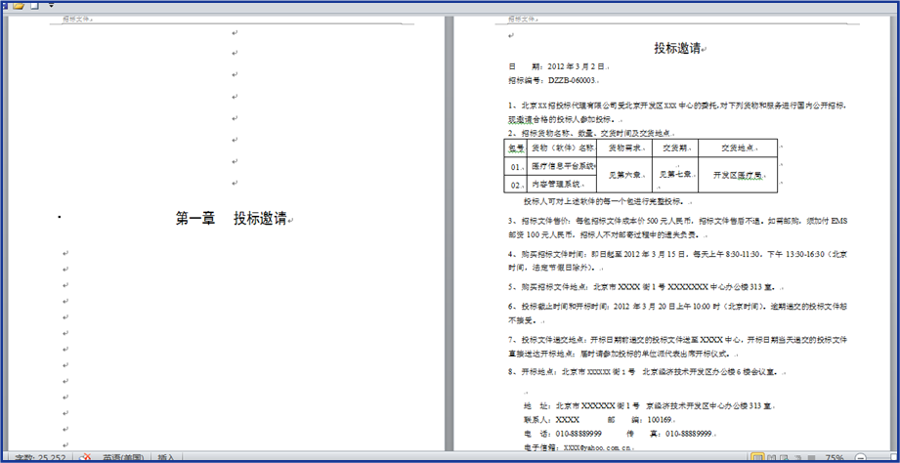Click the phone number 010-88889999 after 电话
This screenshot has width=900, height=463.
(x=579, y=433)
